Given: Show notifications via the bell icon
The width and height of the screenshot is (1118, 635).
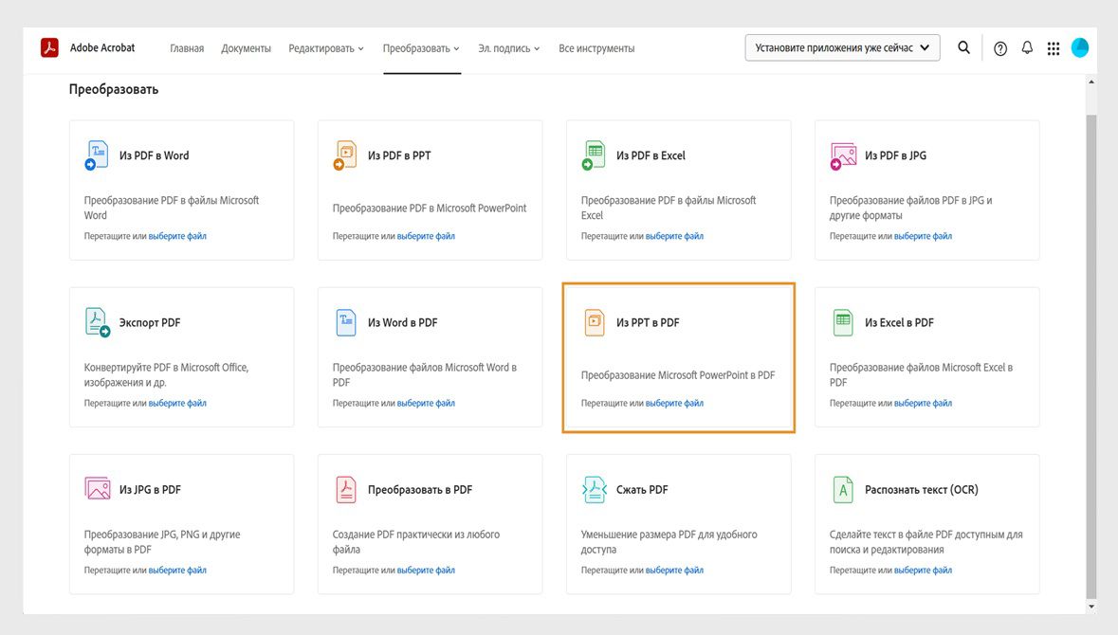Looking at the screenshot, I should click(1027, 47).
